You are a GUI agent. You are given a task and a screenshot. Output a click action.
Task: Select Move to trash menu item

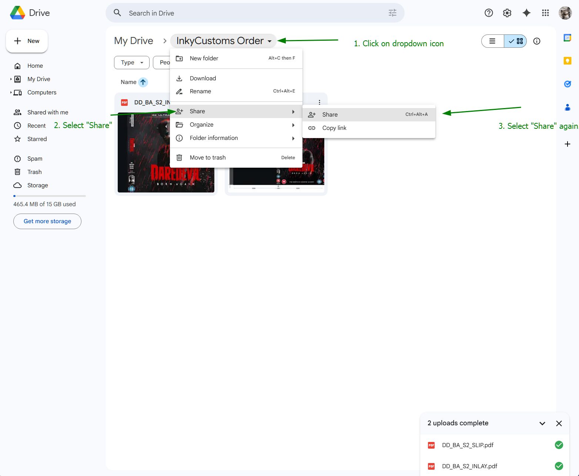[x=236, y=158]
